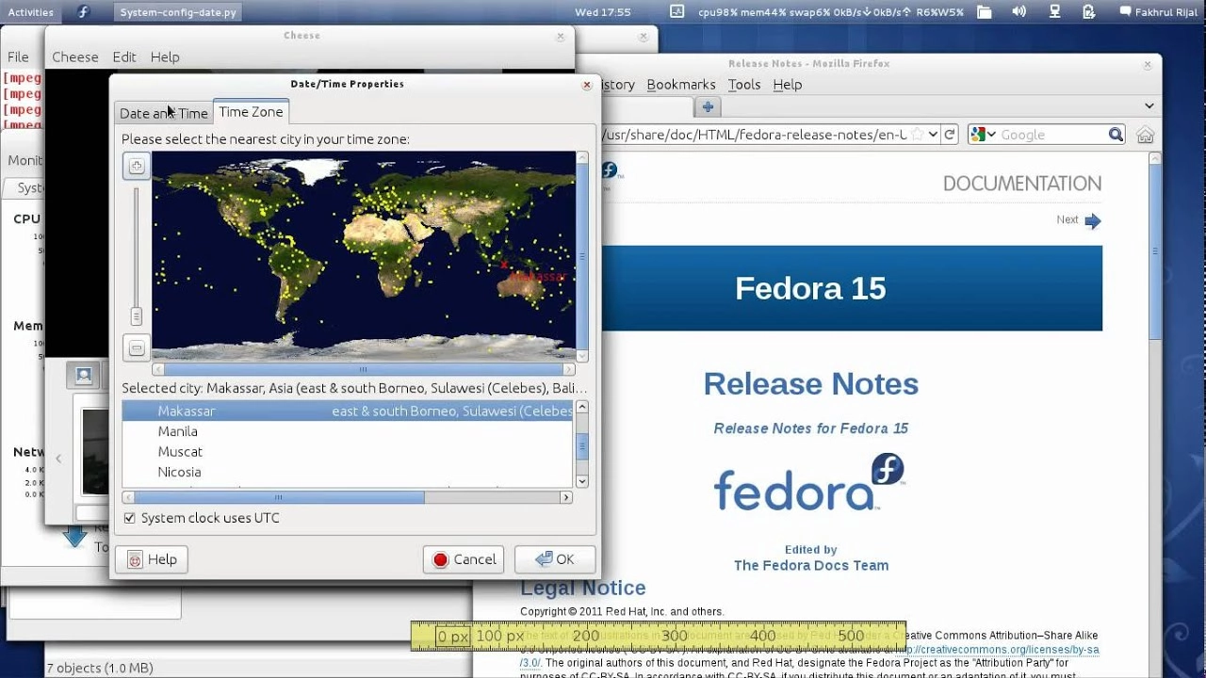The height and width of the screenshot is (678, 1206).
Task: Click the cpu/mem system stats indicator text
Action: pos(832,12)
